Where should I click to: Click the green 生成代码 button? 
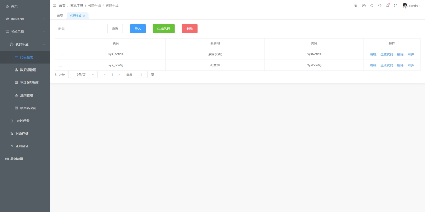164,28
